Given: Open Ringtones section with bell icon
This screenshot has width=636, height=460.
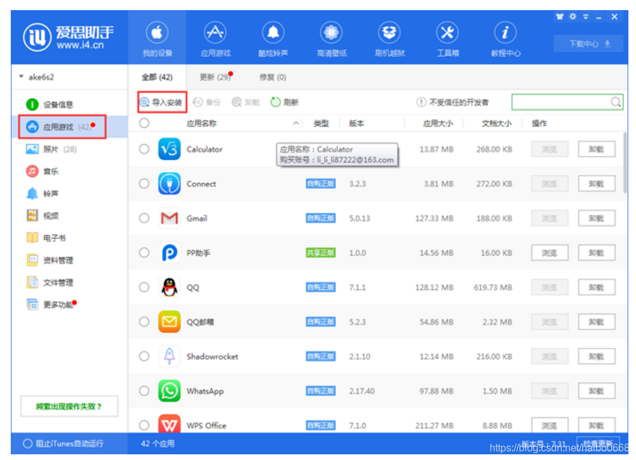Looking at the screenshot, I should (x=273, y=38).
